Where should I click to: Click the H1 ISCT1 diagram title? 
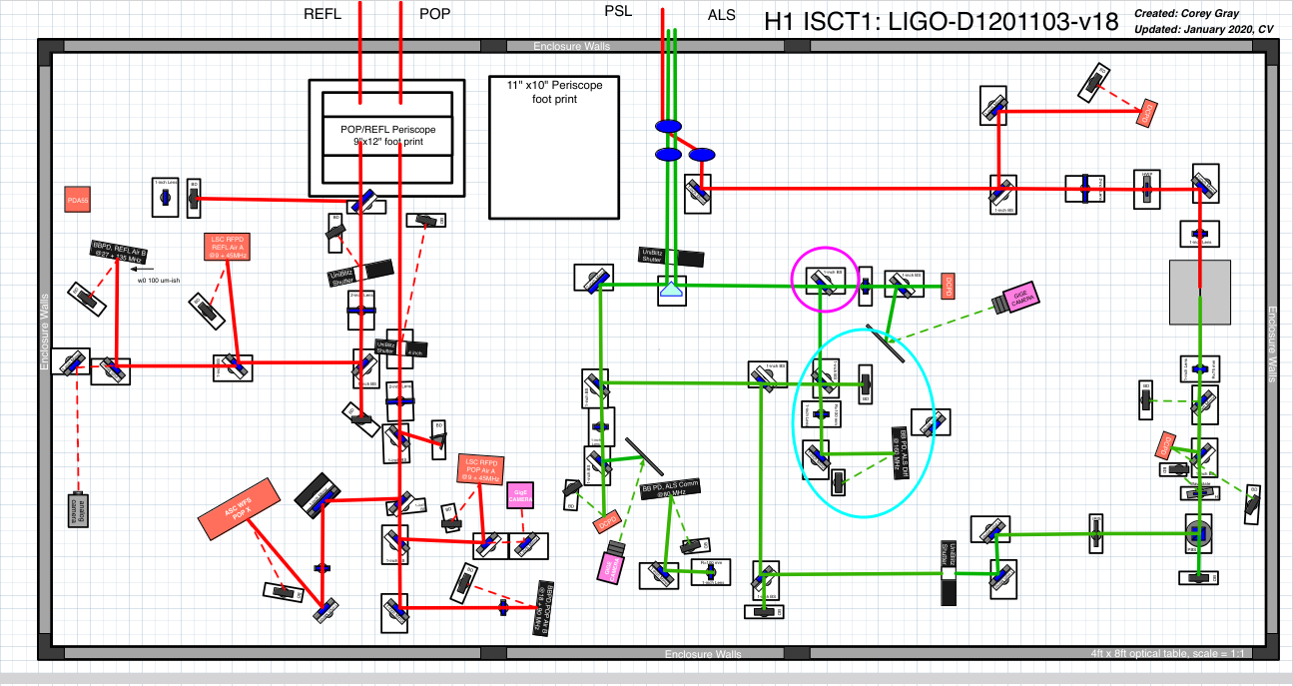(x=940, y=22)
